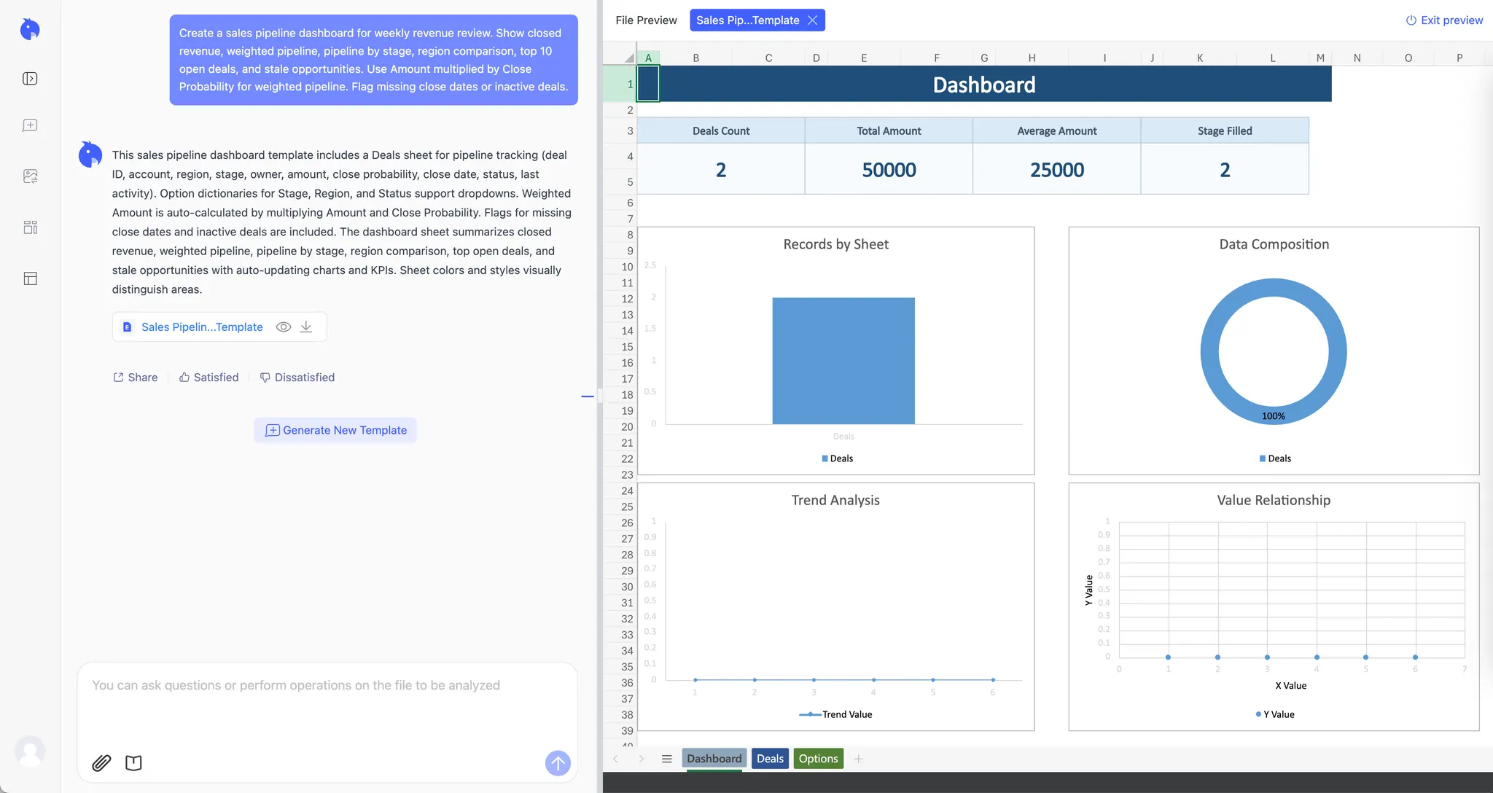Start a new chat from sidebar icon
The height and width of the screenshot is (793, 1493).
(30, 125)
